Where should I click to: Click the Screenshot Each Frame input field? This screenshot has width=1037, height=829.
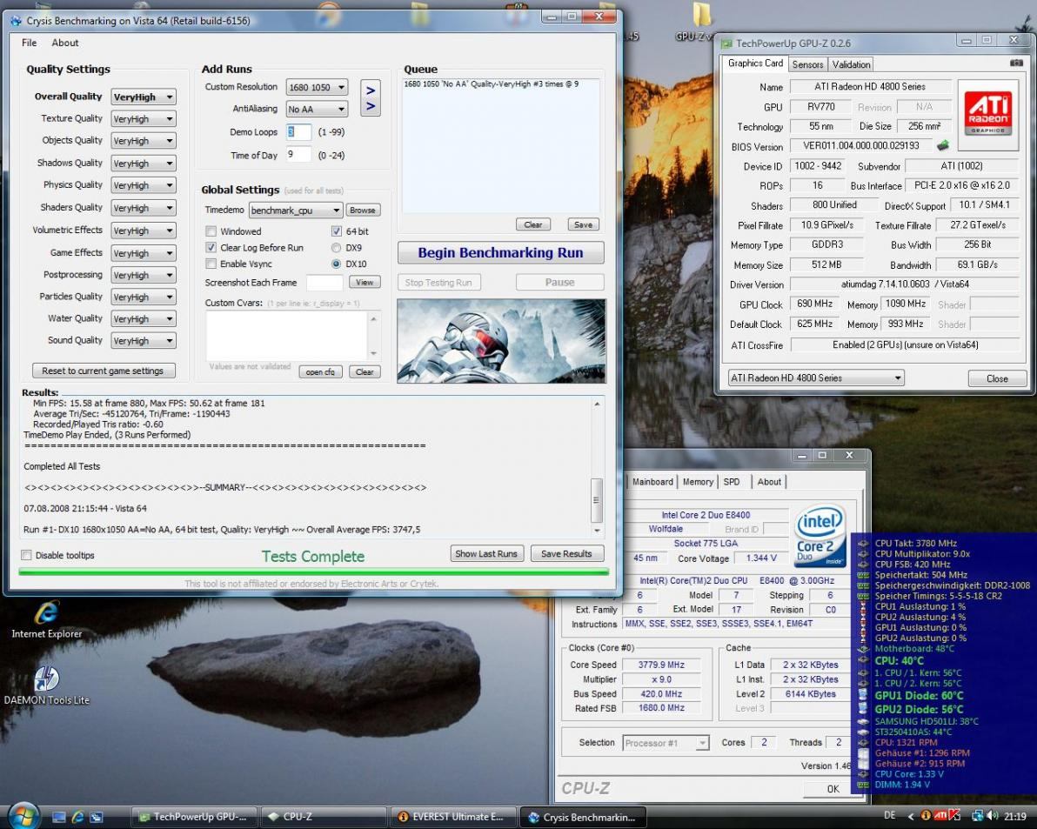(324, 283)
